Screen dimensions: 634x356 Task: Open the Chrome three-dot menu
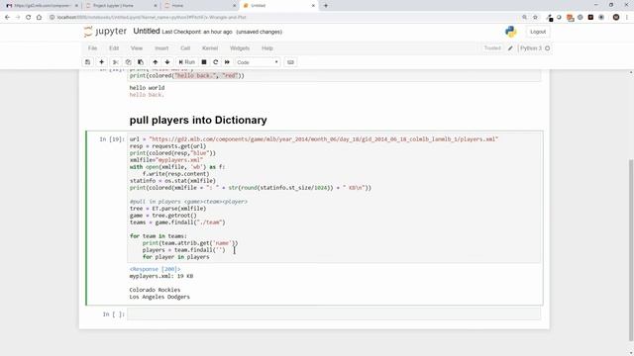tap(627, 18)
